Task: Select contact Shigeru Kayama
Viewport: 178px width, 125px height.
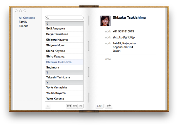Action: (x=64, y=40)
